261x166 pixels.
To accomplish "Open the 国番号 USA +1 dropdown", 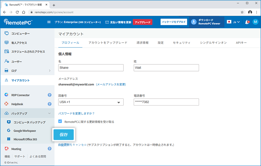I will (91, 102).
